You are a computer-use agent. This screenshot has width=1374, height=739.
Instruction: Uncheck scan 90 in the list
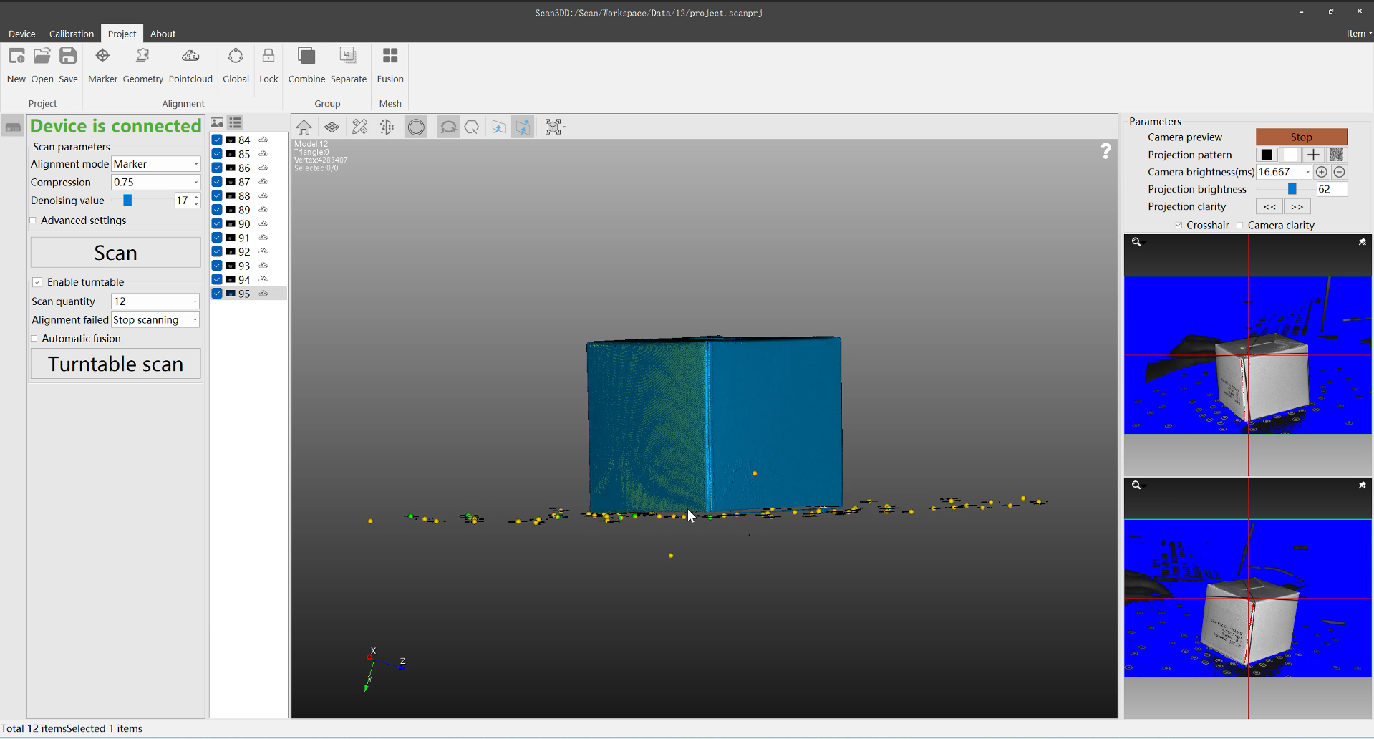click(217, 223)
